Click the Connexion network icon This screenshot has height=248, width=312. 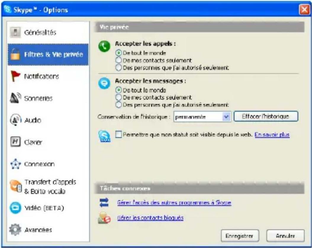(x=15, y=164)
